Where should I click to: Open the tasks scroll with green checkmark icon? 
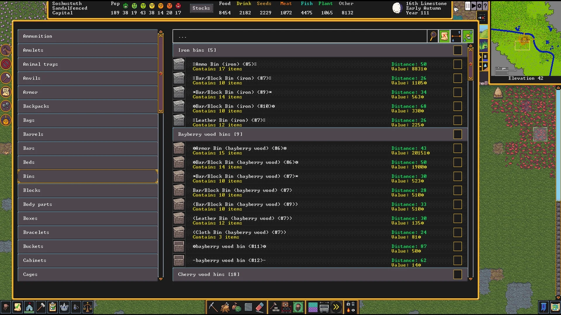coord(18,307)
